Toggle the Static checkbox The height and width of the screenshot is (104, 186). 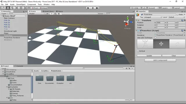click(x=177, y=14)
